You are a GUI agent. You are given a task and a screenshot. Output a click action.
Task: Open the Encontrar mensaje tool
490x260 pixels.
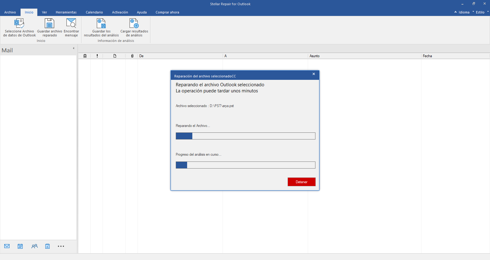pos(71,28)
